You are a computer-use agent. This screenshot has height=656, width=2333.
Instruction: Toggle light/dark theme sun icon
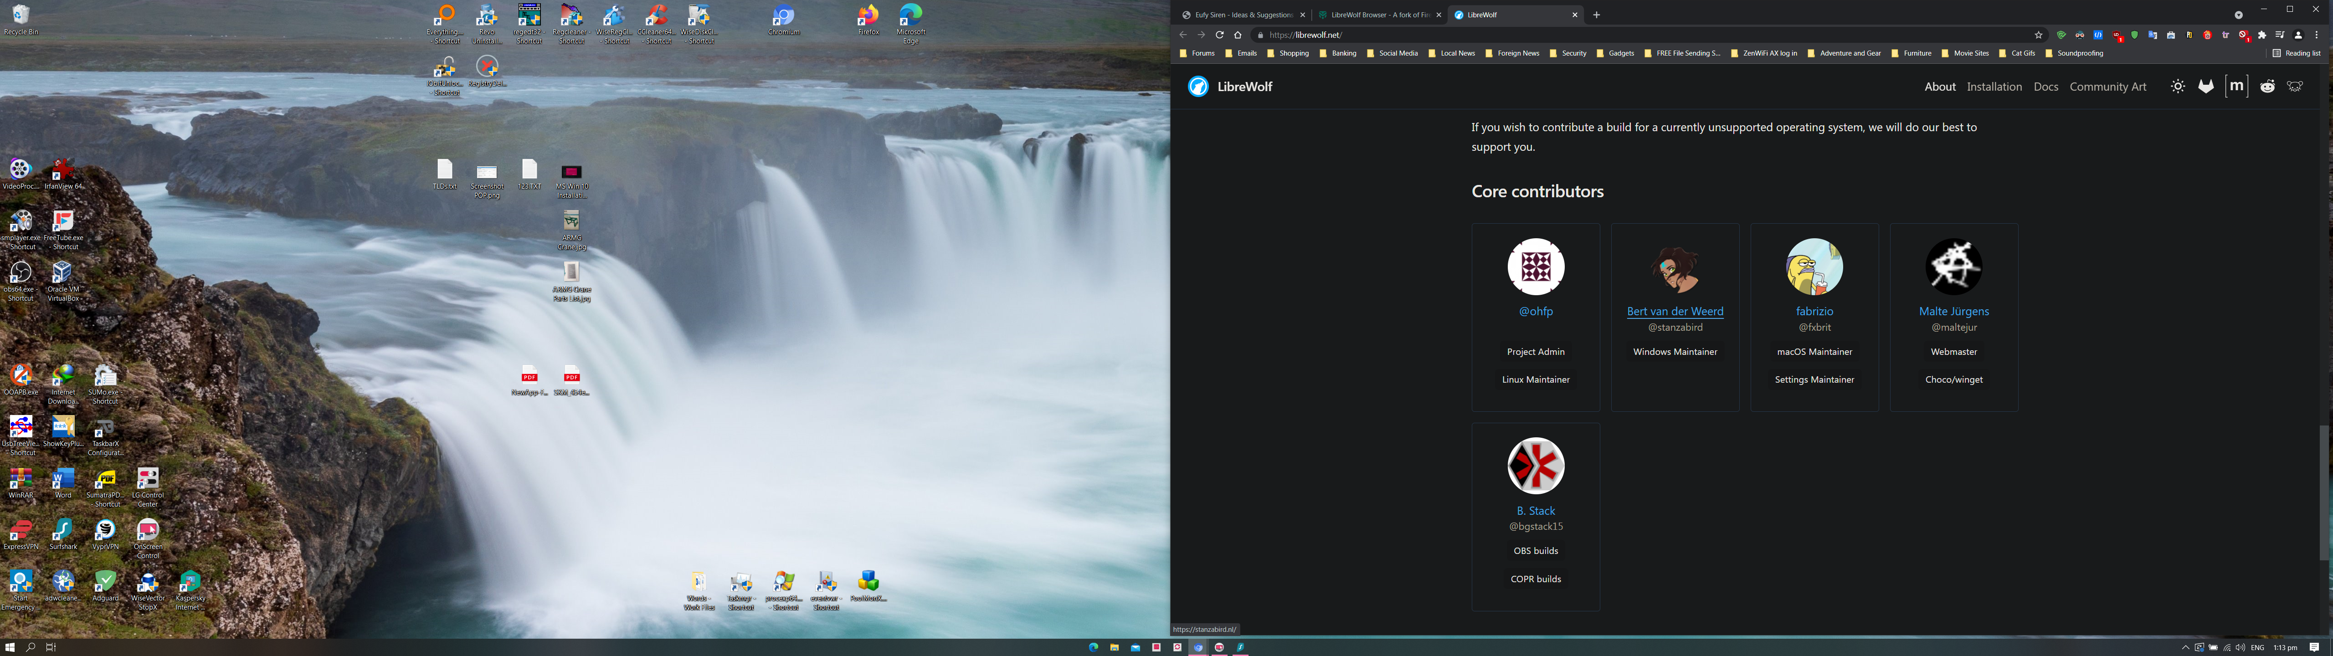[2177, 87]
